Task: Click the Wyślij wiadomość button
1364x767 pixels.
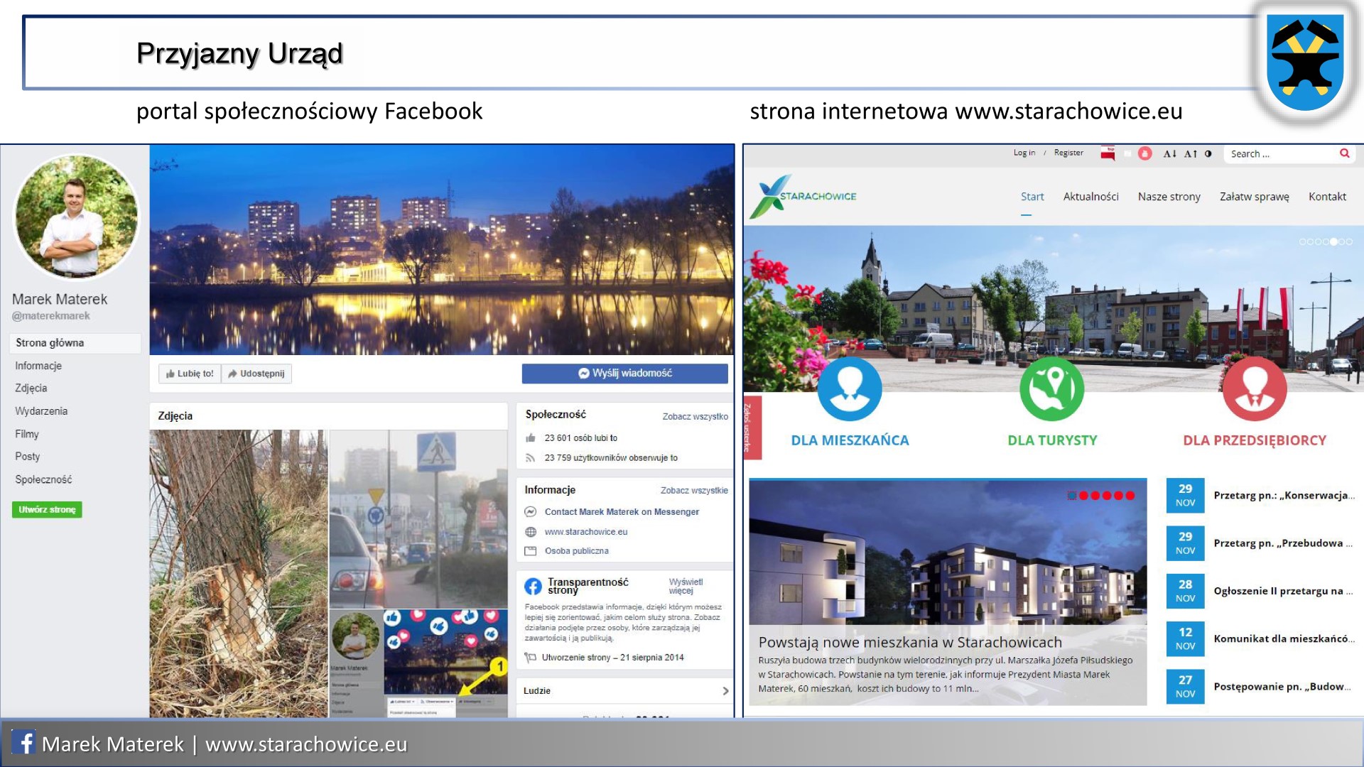Action: click(x=624, y=374)
